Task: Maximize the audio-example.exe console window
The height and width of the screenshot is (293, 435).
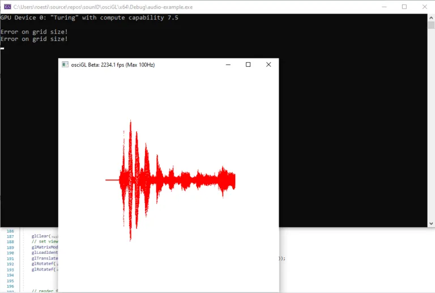Action: (404, 7)
